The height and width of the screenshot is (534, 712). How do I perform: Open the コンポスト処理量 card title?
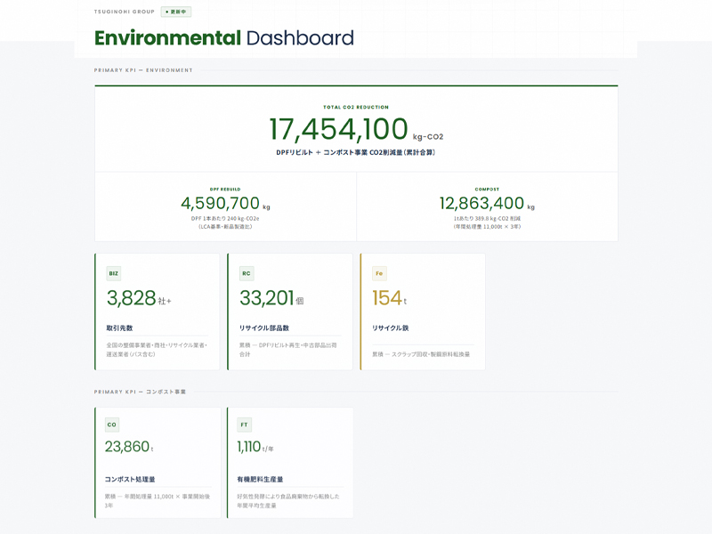point(130,479)
